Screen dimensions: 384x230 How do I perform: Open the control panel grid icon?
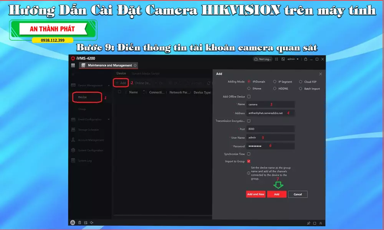click(73, 65)
